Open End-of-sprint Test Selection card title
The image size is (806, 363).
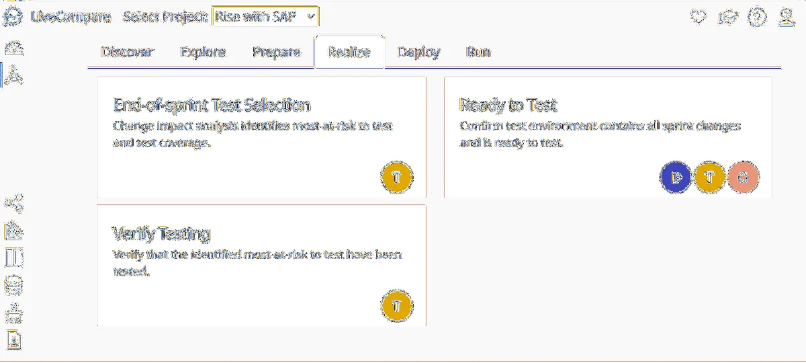coord(212,106)
